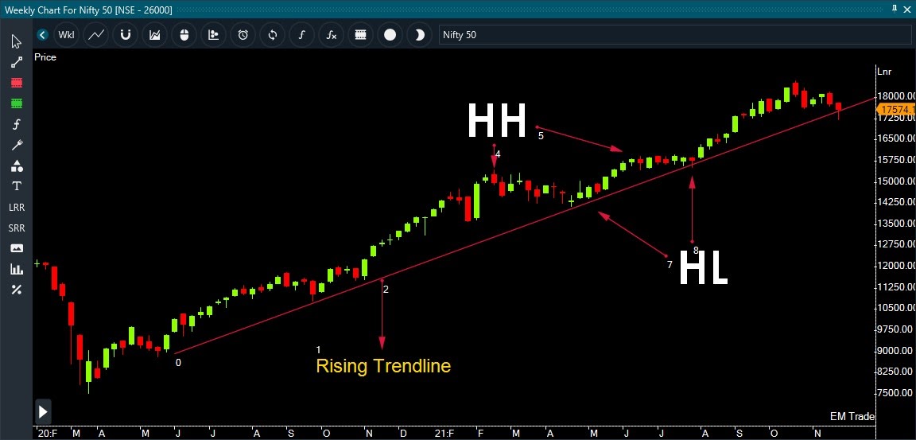Click the LRR tool
The image size is (916, 440).
tap(17, 208)
